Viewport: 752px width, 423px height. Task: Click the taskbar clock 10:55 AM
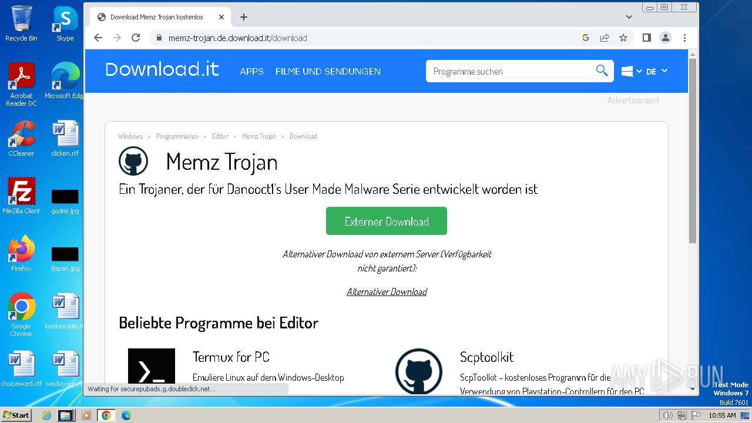(x=722, y=415)
